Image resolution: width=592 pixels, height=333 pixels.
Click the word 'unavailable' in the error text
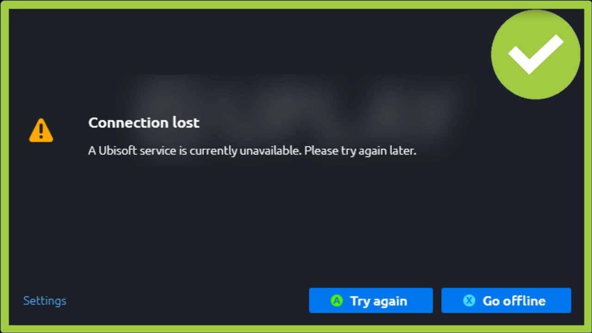point(270,151)
